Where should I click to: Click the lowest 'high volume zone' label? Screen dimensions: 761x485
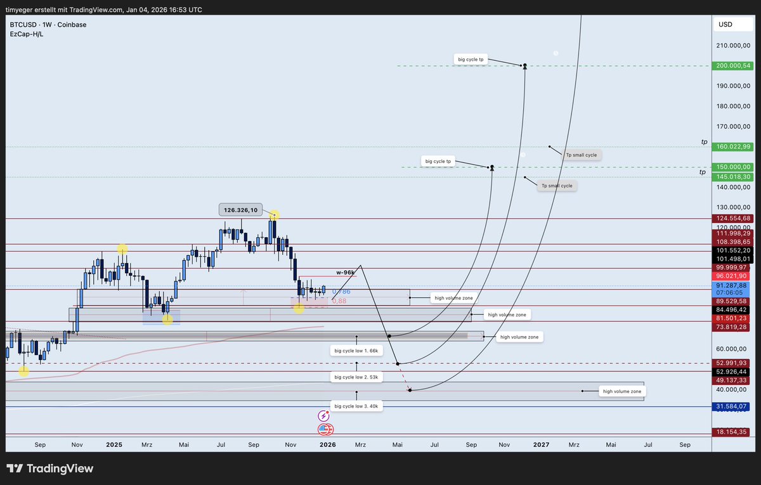[x=621, y=391]
